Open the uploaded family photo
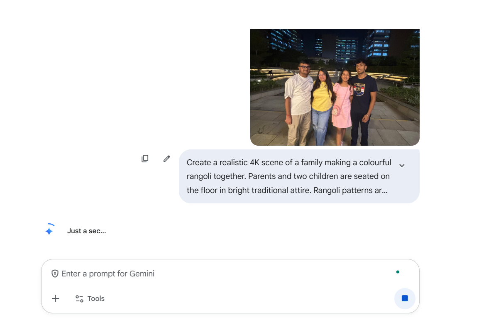Image resolution: width=496 pixels, height=320 pixels. tap(335, 87)
